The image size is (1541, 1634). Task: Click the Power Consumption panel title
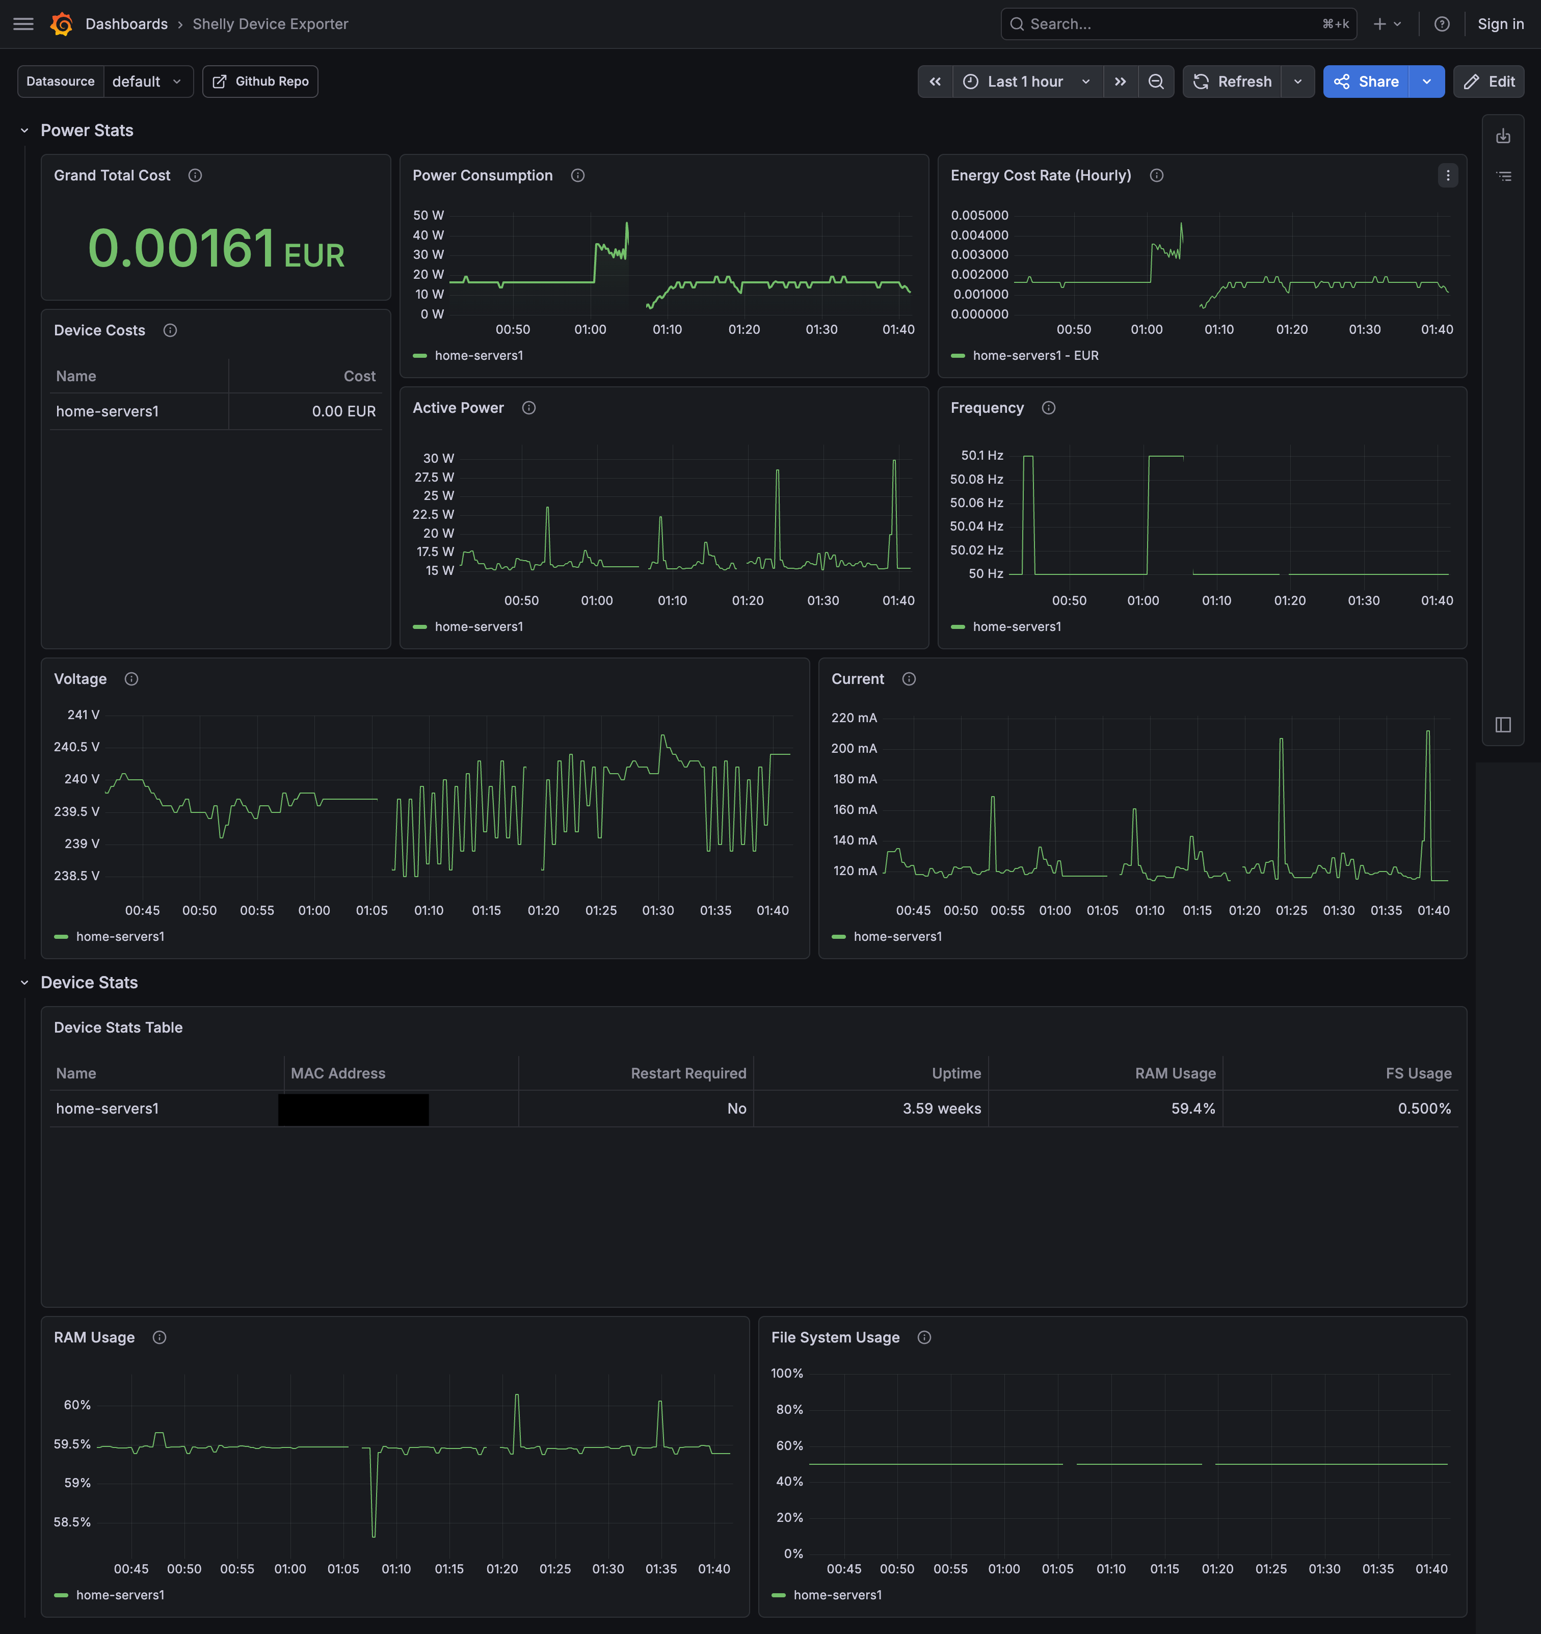[483, 175]
